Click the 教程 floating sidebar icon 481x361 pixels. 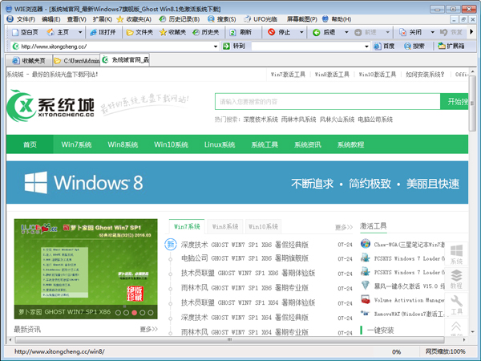[x=456, y=278]
